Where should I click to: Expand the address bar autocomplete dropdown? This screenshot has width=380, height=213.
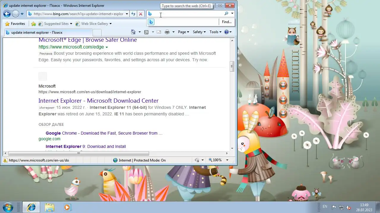(127, 14)
